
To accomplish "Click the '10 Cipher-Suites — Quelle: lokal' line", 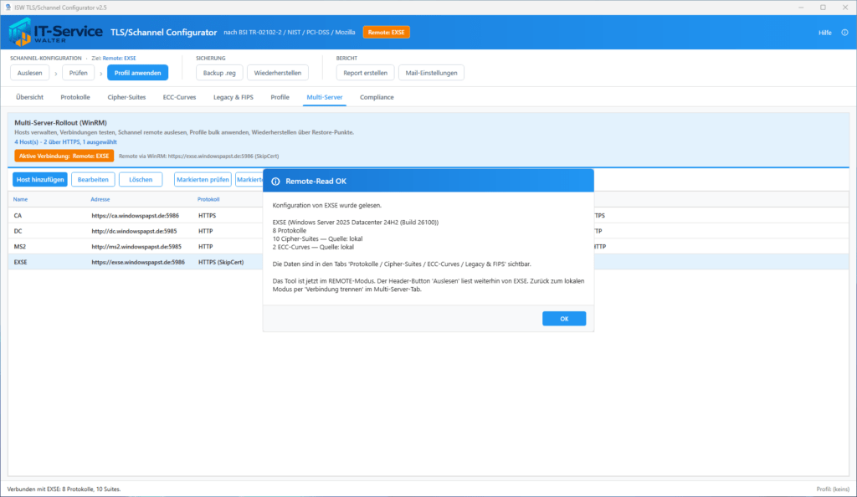I will [317, 238].
